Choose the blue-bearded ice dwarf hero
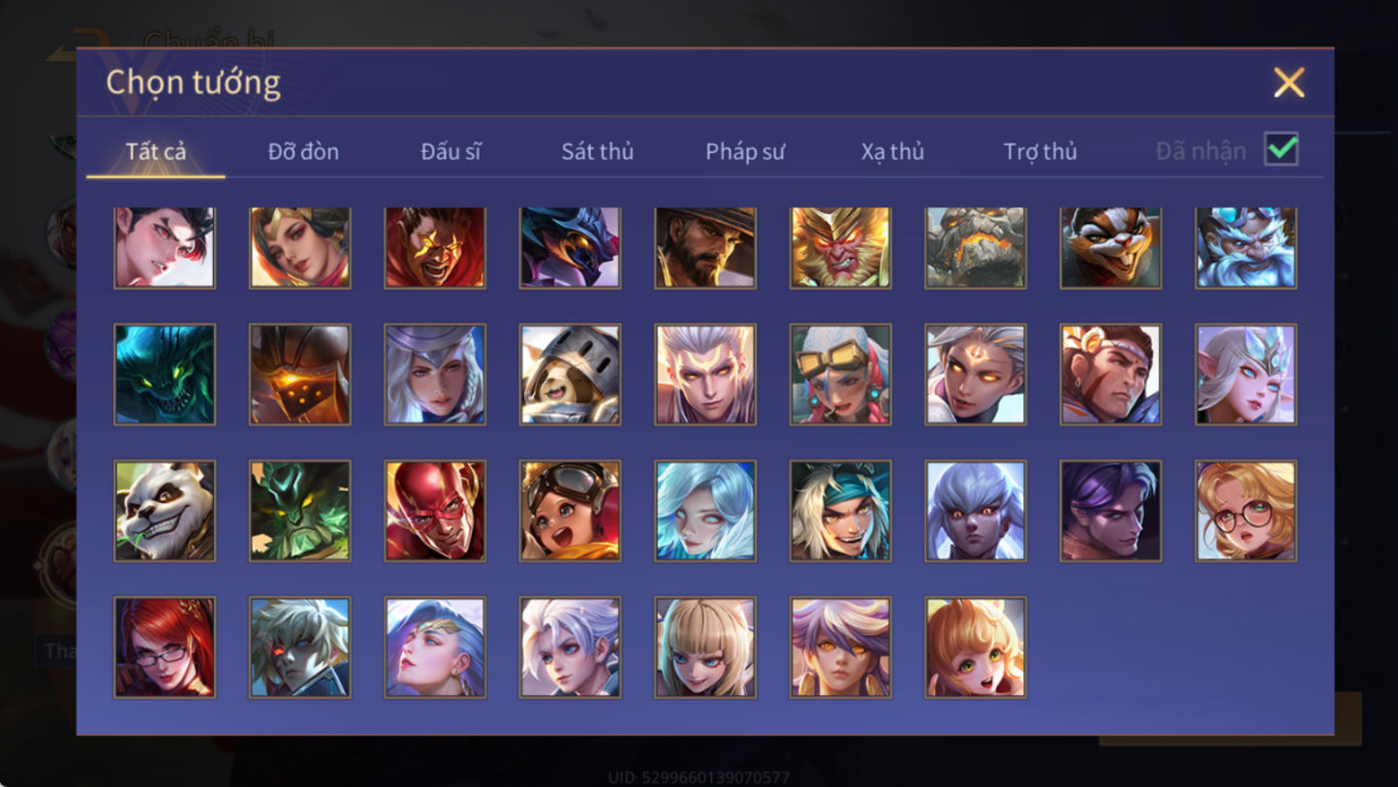This screenshot has width=1398, height=787. 1246,248
